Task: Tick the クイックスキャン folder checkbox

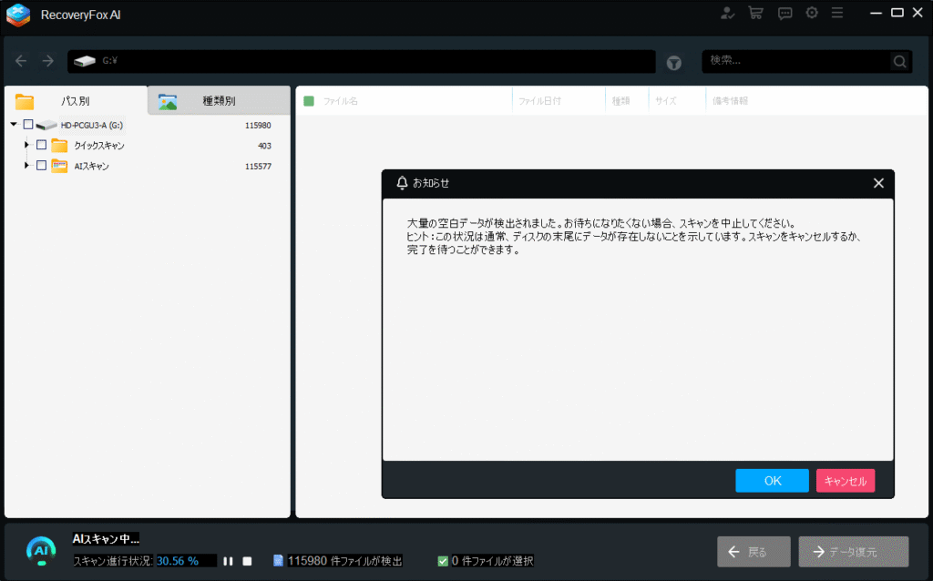Action: tap(41, 145)
